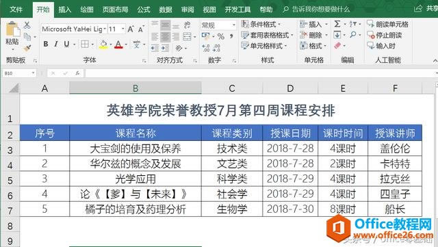
Task: Switch to the 公式 tab
Action: (144, 10)
